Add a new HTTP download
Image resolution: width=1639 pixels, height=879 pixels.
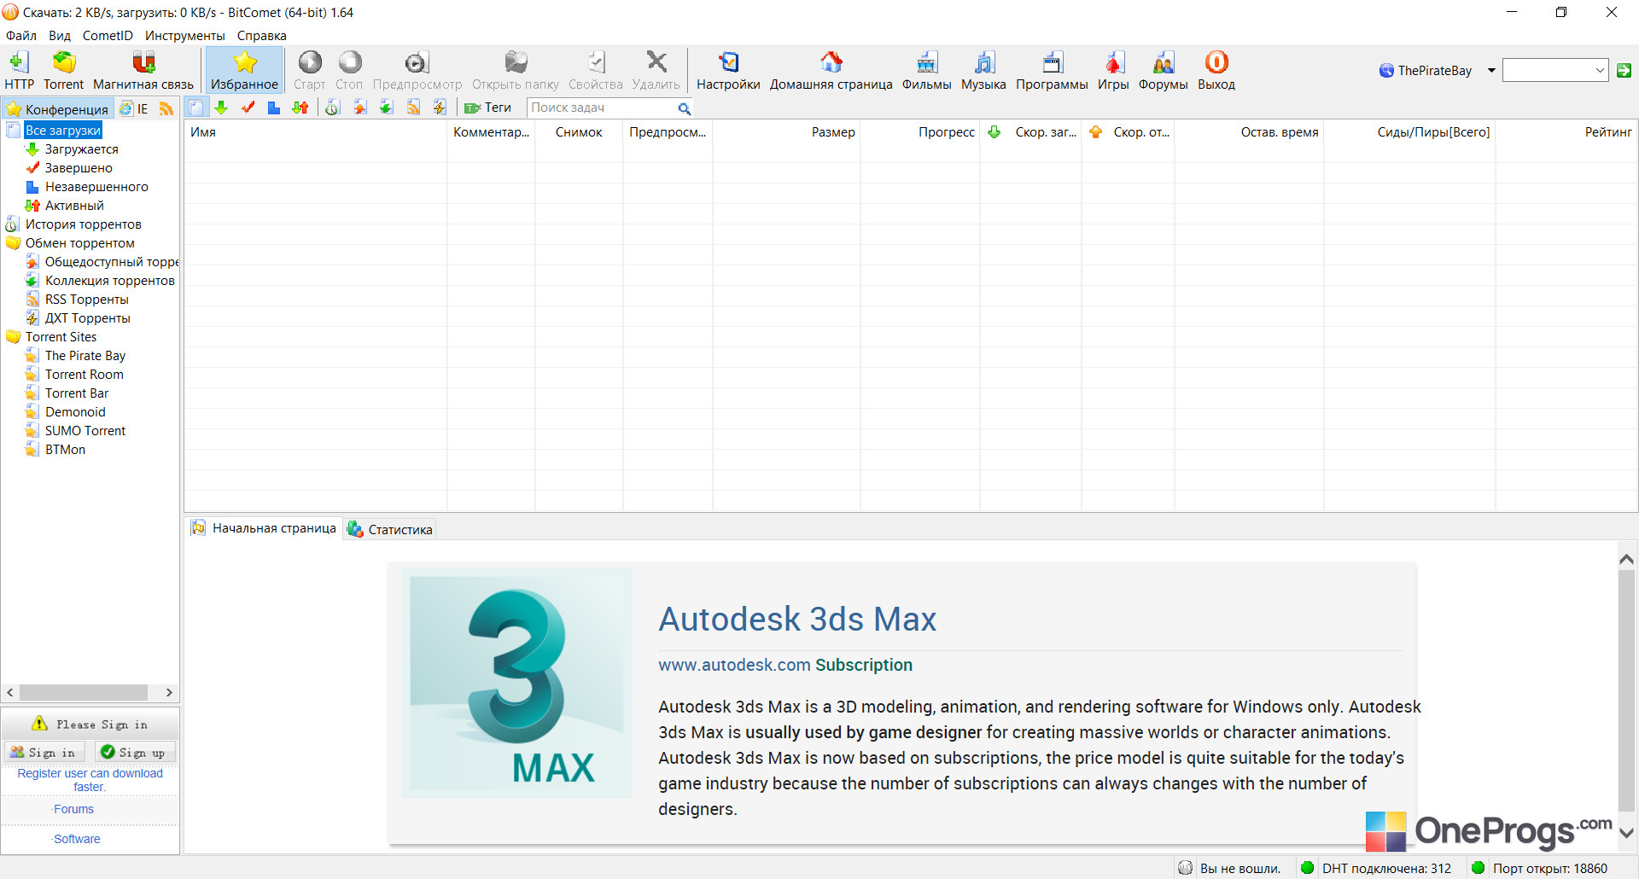click(19, 70)
